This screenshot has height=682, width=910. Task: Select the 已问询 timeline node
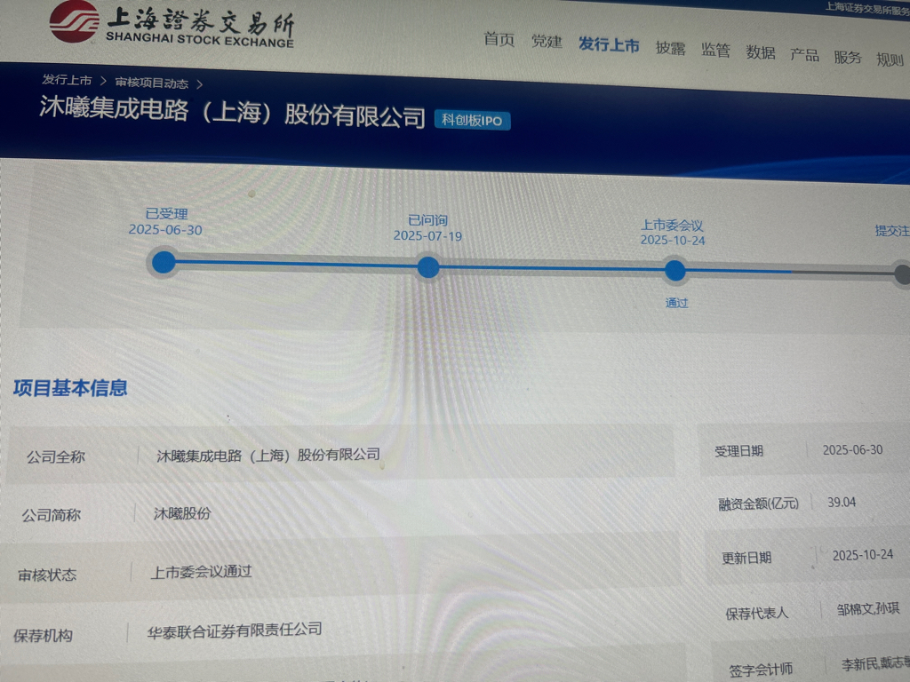[428, 266]
